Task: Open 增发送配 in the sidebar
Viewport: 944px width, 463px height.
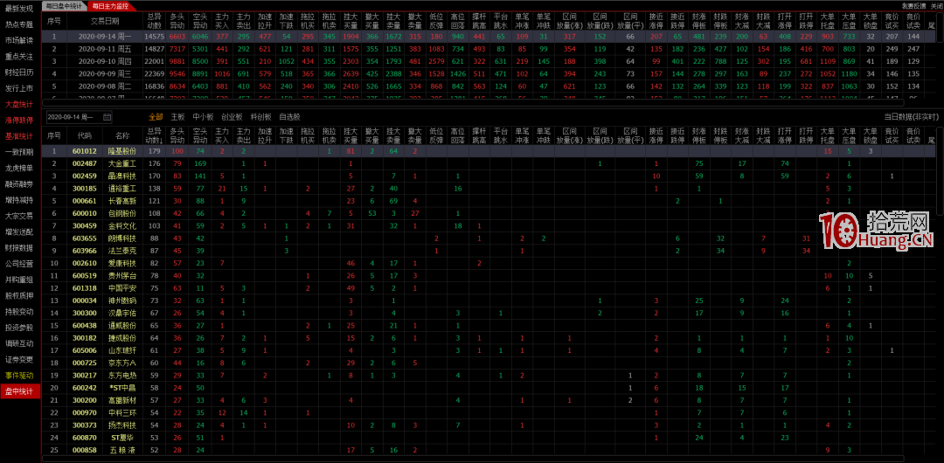Action: click(20, 231)
